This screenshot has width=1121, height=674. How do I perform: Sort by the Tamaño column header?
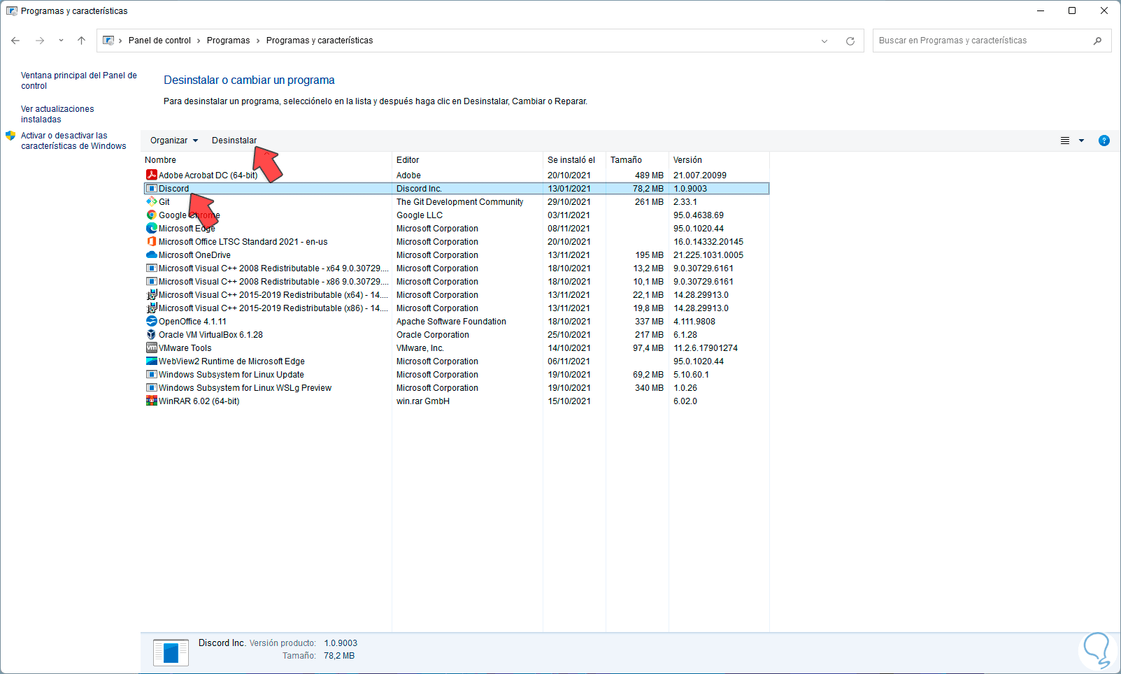coord(626,160)
